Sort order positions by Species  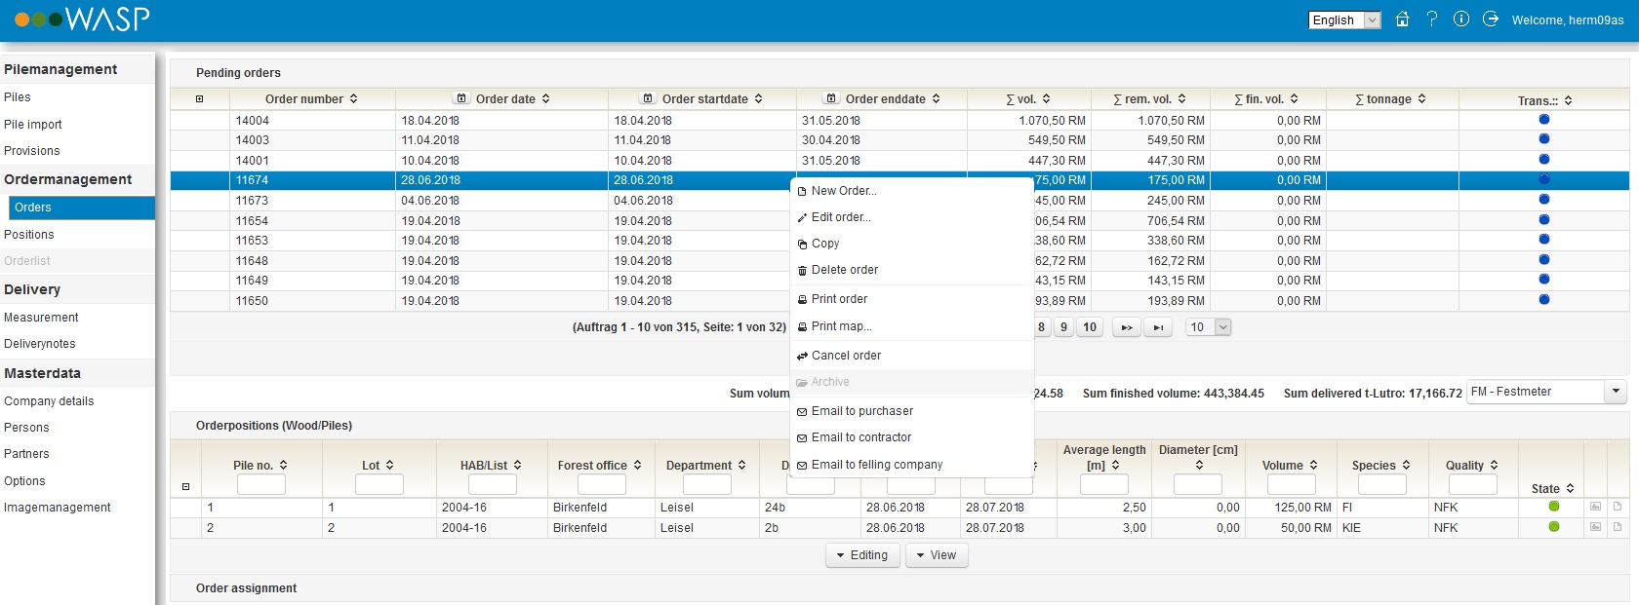1407,465
